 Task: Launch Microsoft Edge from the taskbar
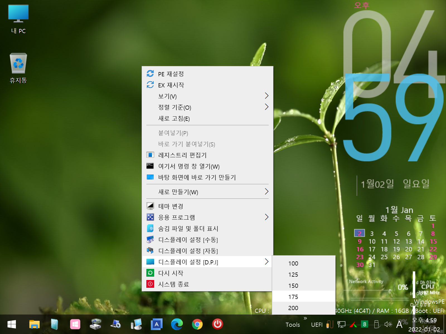[x=177, y=324]
